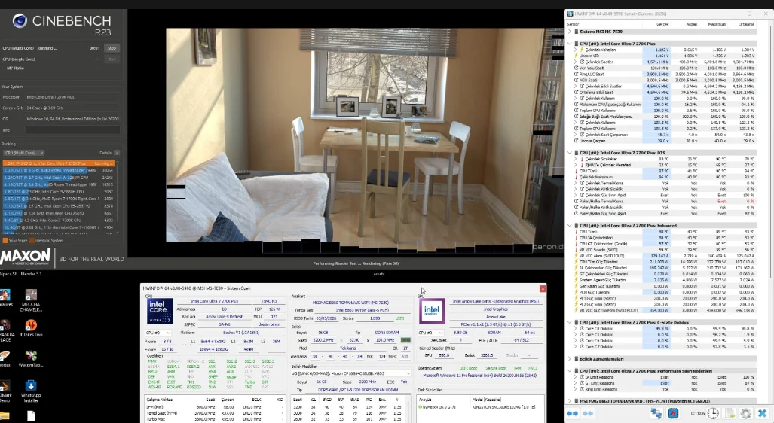Click the Maksimum column header
Viewport: 774px width, 423px height.
[x=717, y=23]
